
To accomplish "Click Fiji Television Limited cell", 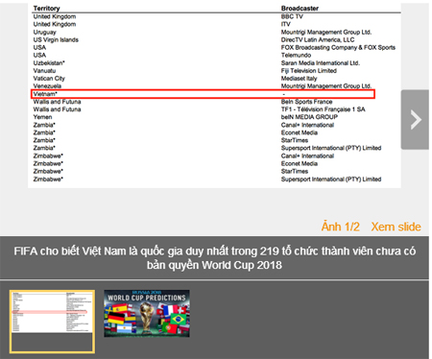I will (x=309, y=71).
